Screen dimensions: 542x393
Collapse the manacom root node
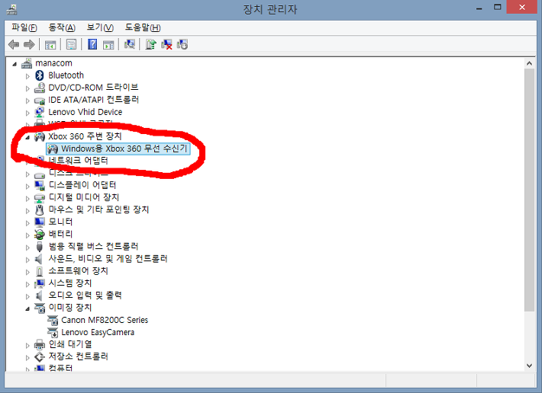coord(15,64)
